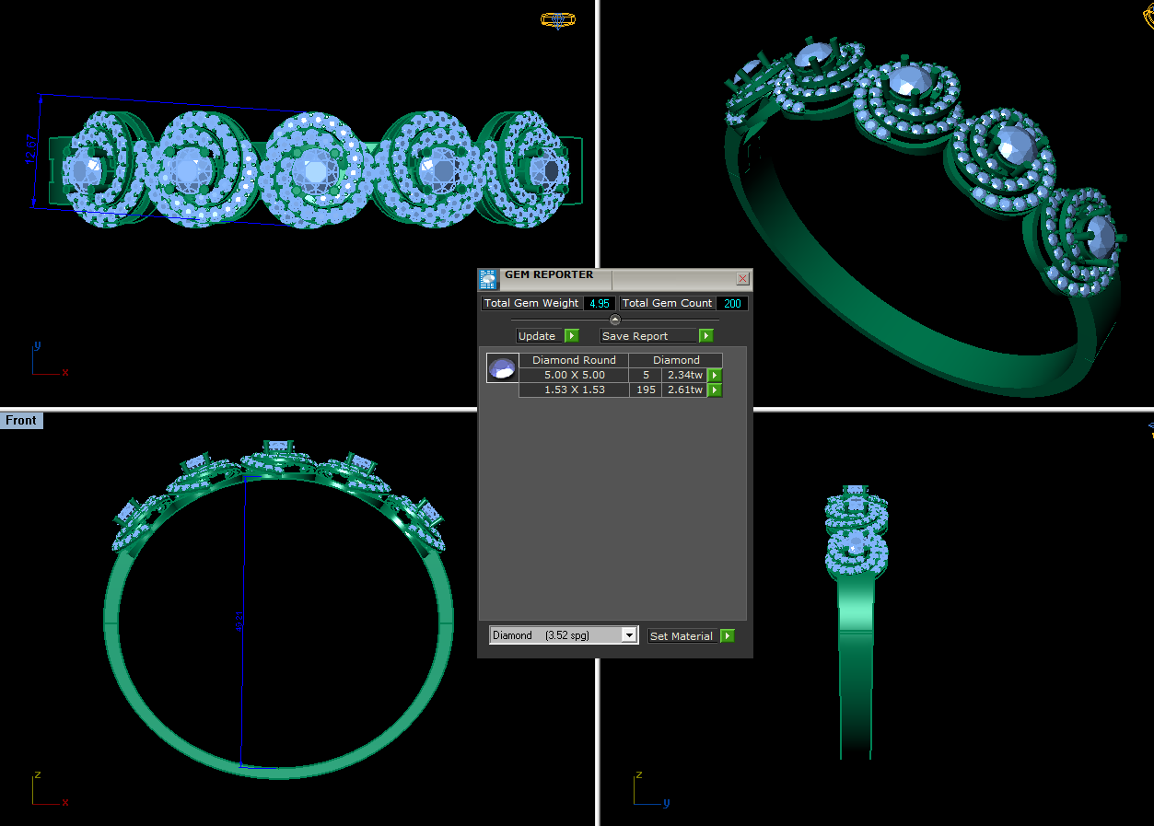Click the gem count cell showing 195

coord(646,390)
